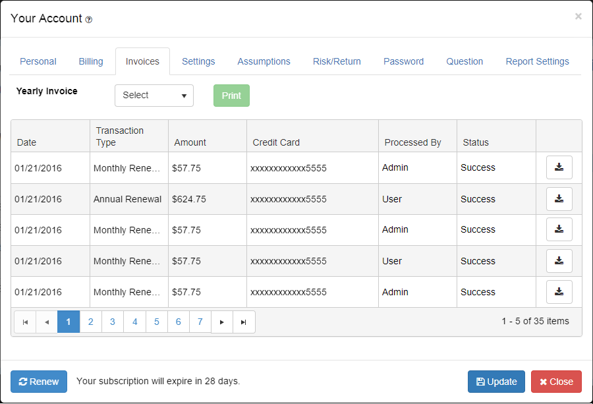Screen dimensions: 593x404
Task: Jump to the last invoices page
Action: click(x=244, y=322)
